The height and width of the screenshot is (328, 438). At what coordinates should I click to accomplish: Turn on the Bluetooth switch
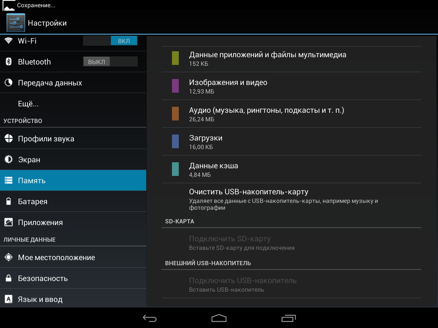click(110, 61)
